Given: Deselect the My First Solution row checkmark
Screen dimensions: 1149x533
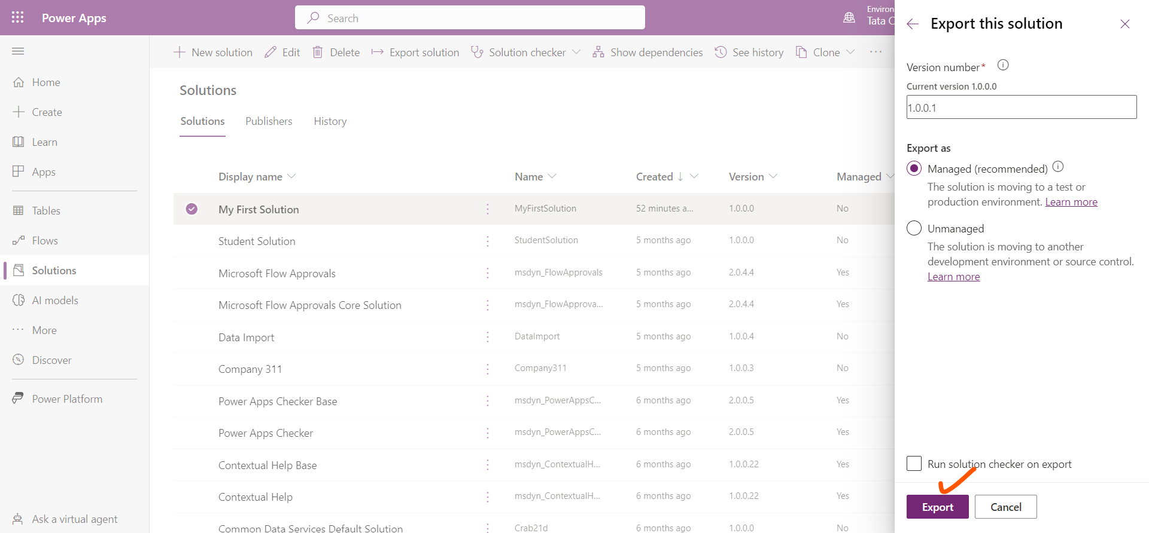Looking at the screenshot, I should pyautogui.click(x=191, y=209).
